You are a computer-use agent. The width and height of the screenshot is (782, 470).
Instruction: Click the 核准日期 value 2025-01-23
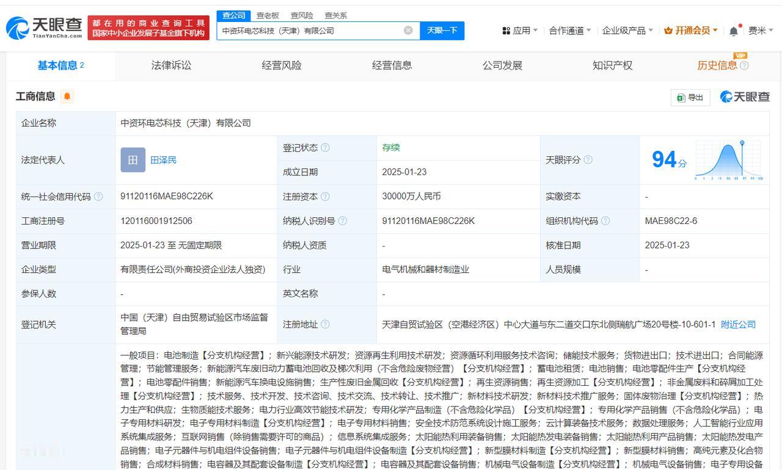pos(667,245)
